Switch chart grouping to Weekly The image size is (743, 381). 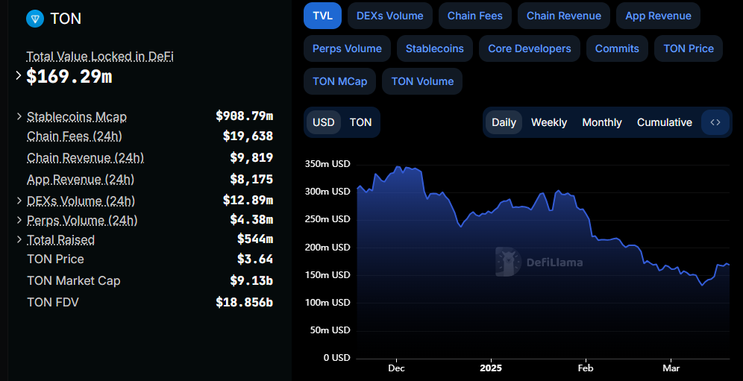pos(549,122)
